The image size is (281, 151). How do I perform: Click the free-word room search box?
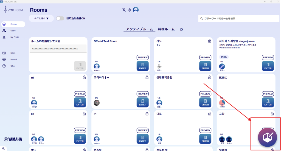click(237, 18)
